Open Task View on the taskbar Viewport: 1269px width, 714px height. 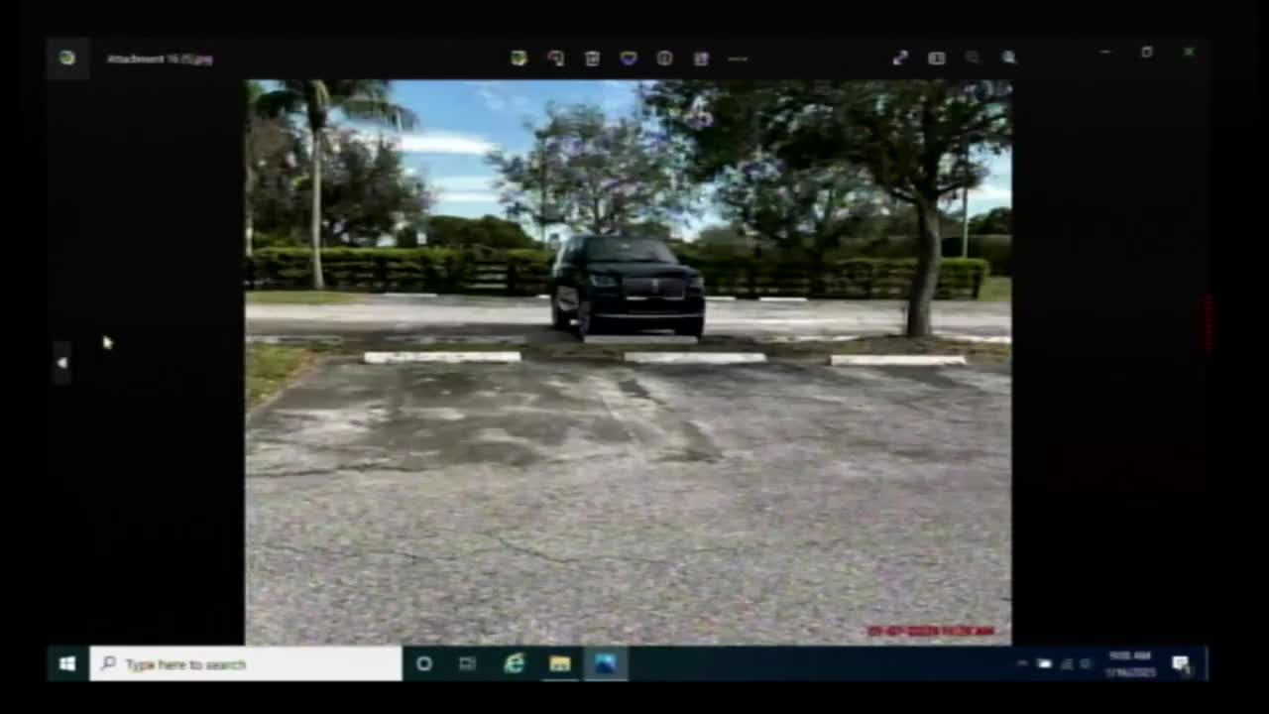468,663
